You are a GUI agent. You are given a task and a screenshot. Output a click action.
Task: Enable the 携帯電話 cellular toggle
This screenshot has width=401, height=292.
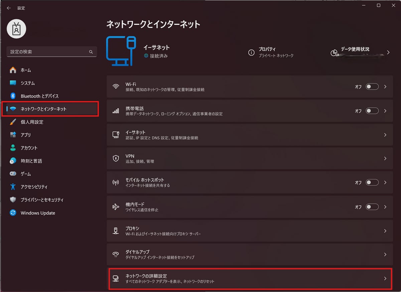click(372, 111)
